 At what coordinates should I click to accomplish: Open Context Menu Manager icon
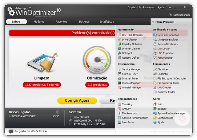(x=120, y=118)
